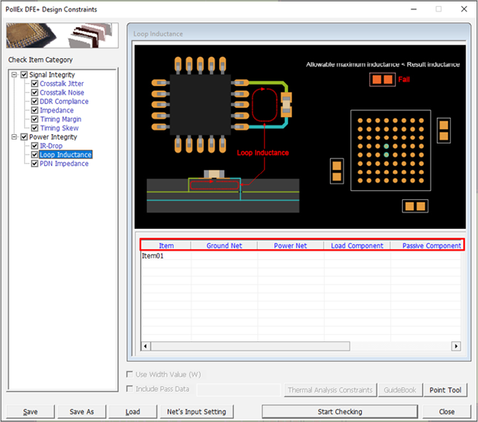The height and width of the screenshot is (422, 478).
Task: Toggle the IR-Drop checkbox
Action: point(34,146)
